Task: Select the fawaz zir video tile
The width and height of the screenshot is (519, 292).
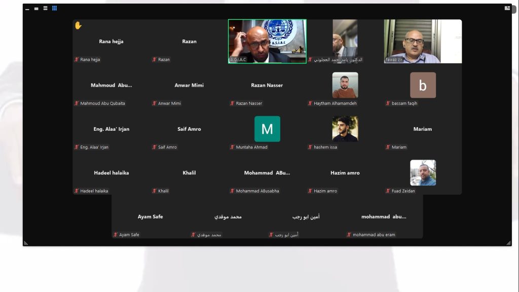Action: pyautogui.click(x=423, y=42)
